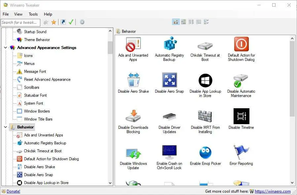Open Automatic Registry Backup tile in right pane
Image resolution: width=297 pixels, height=195 pixels.
click(x=169, y=49)
